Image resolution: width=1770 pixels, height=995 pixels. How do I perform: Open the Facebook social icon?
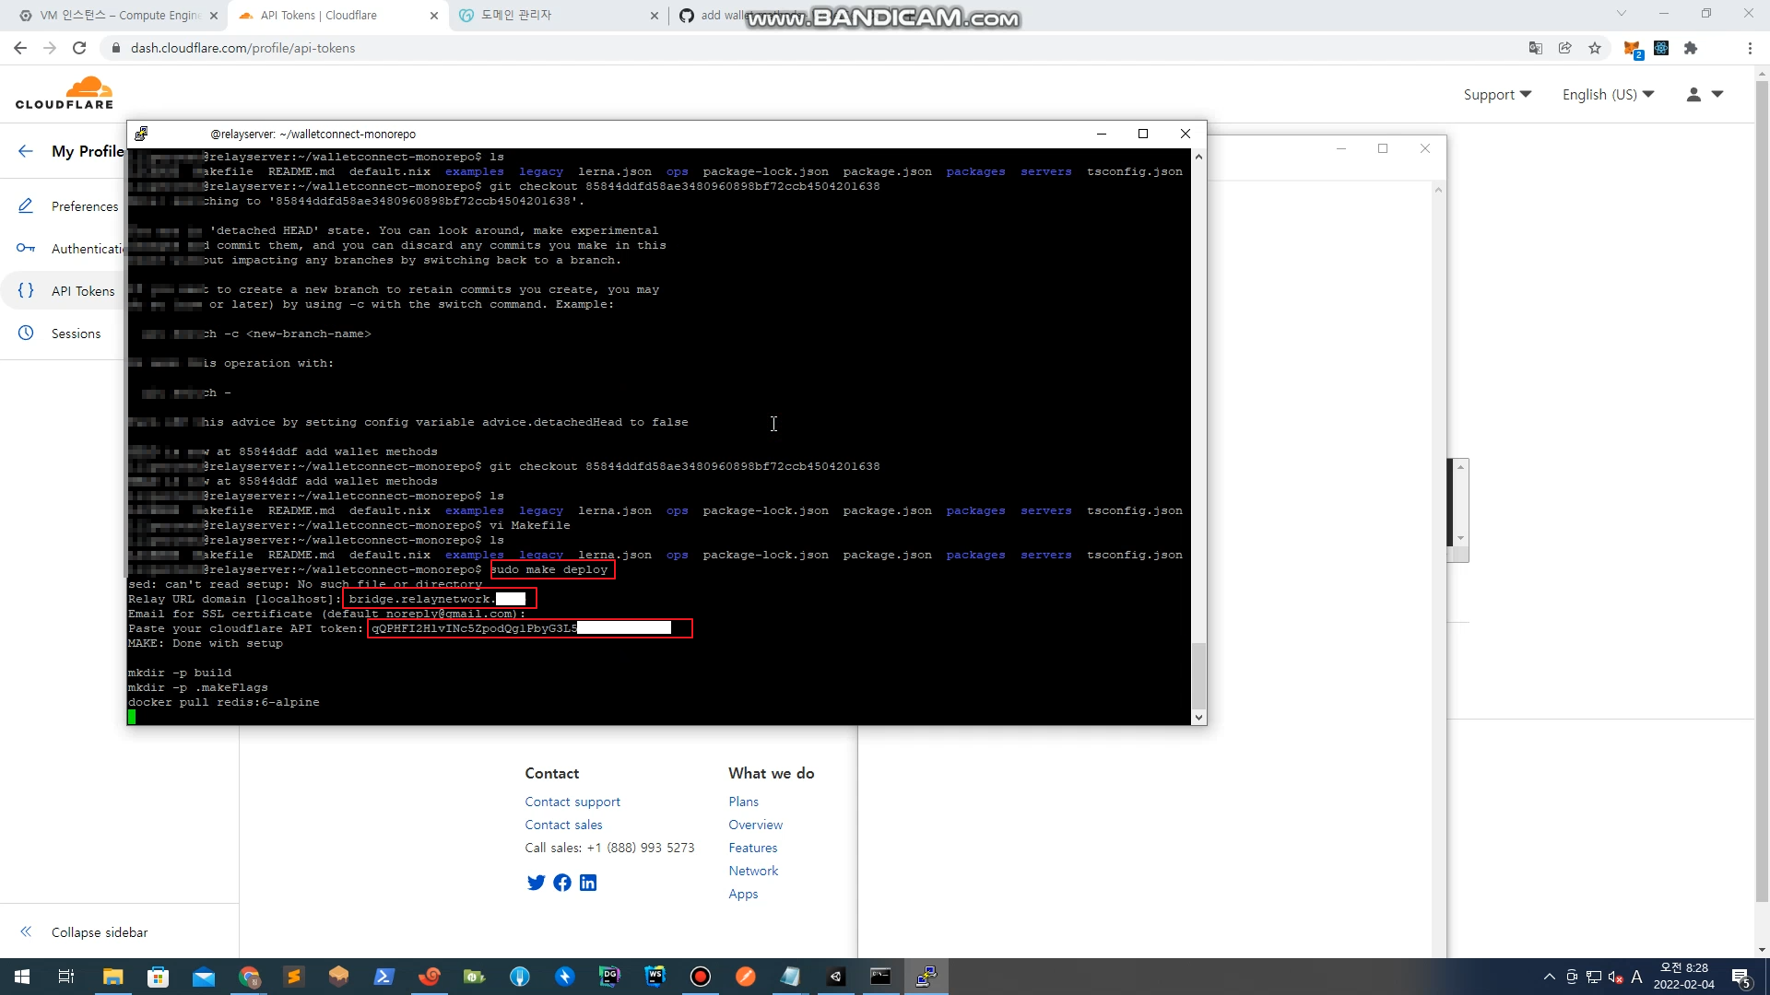tap(561, 883)
